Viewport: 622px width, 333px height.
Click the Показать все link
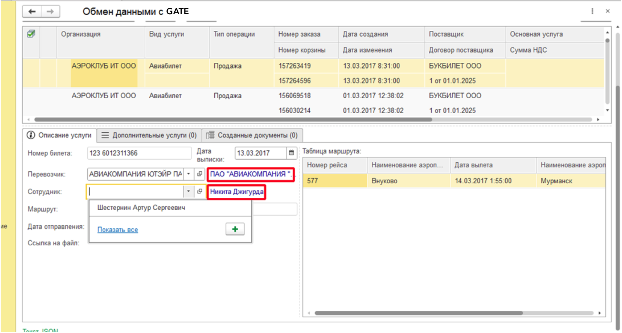tap(118, 230)
